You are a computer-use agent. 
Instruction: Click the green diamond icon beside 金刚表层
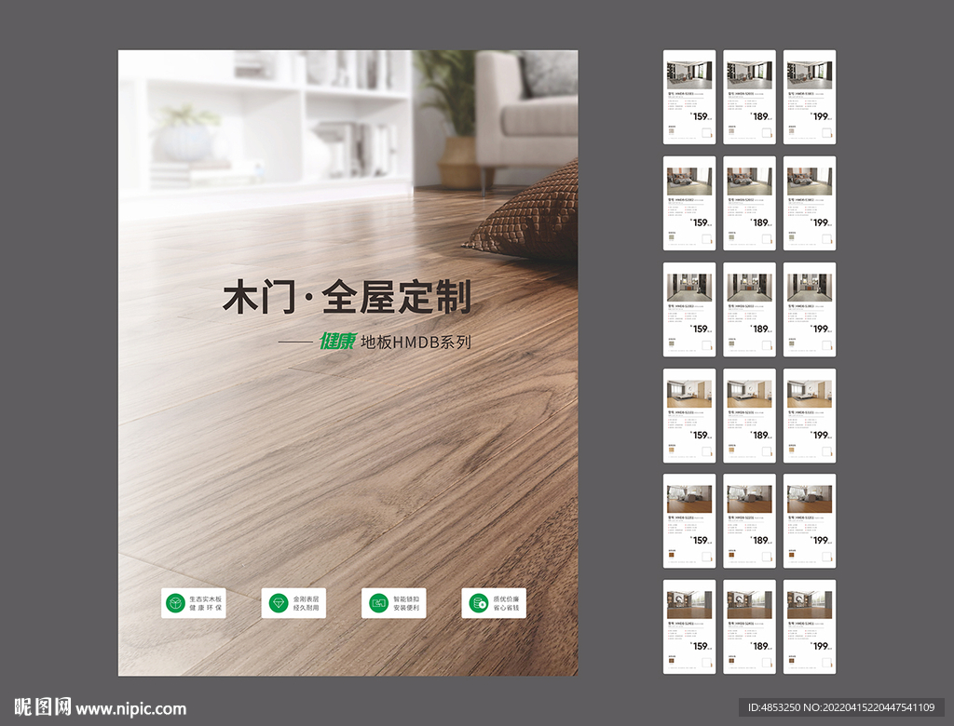pos(279,603)
